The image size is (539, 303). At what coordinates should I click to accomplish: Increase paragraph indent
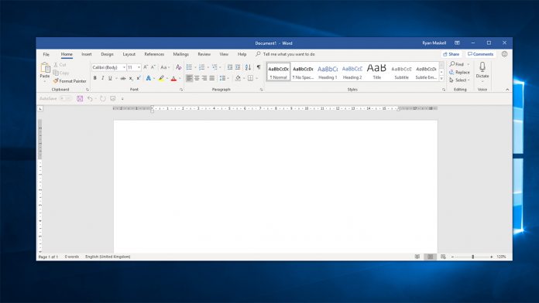pos(238,67)
